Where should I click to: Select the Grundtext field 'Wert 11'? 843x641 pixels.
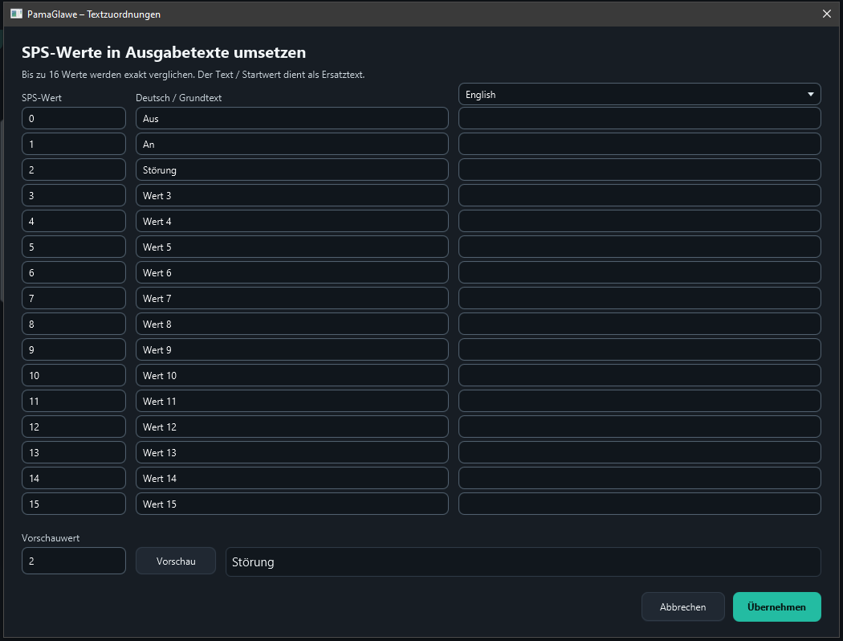point(292,401)
